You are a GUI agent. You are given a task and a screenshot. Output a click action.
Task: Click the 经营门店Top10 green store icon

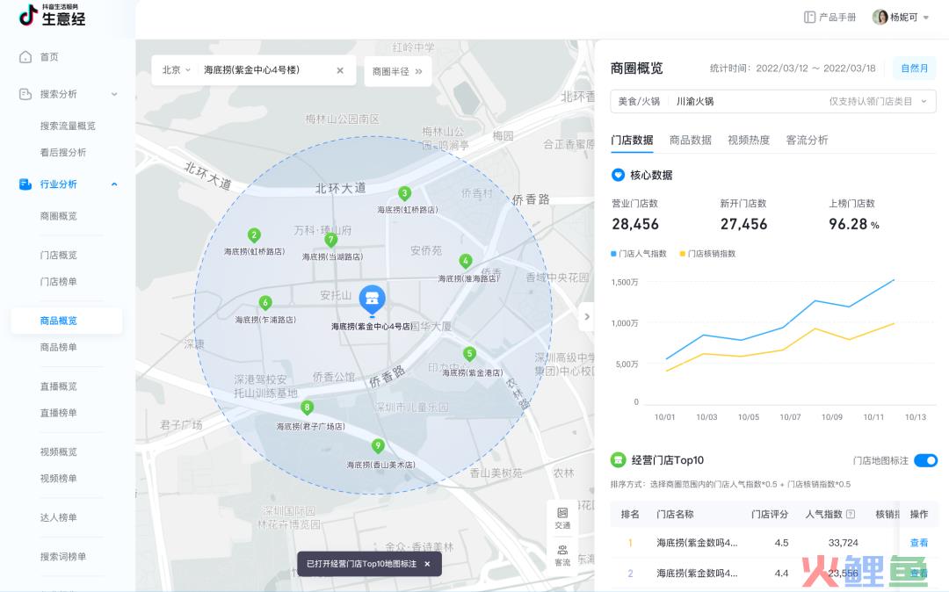point(618,460)
